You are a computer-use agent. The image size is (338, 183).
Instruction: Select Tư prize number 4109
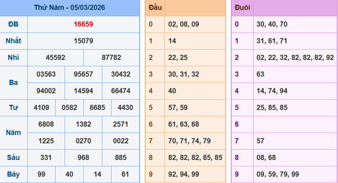click(42, 108)
